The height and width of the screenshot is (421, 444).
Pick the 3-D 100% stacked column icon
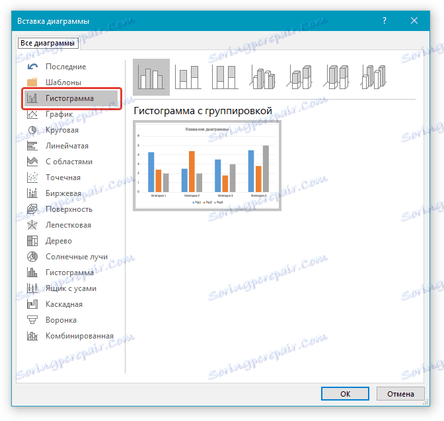[336, 77]
